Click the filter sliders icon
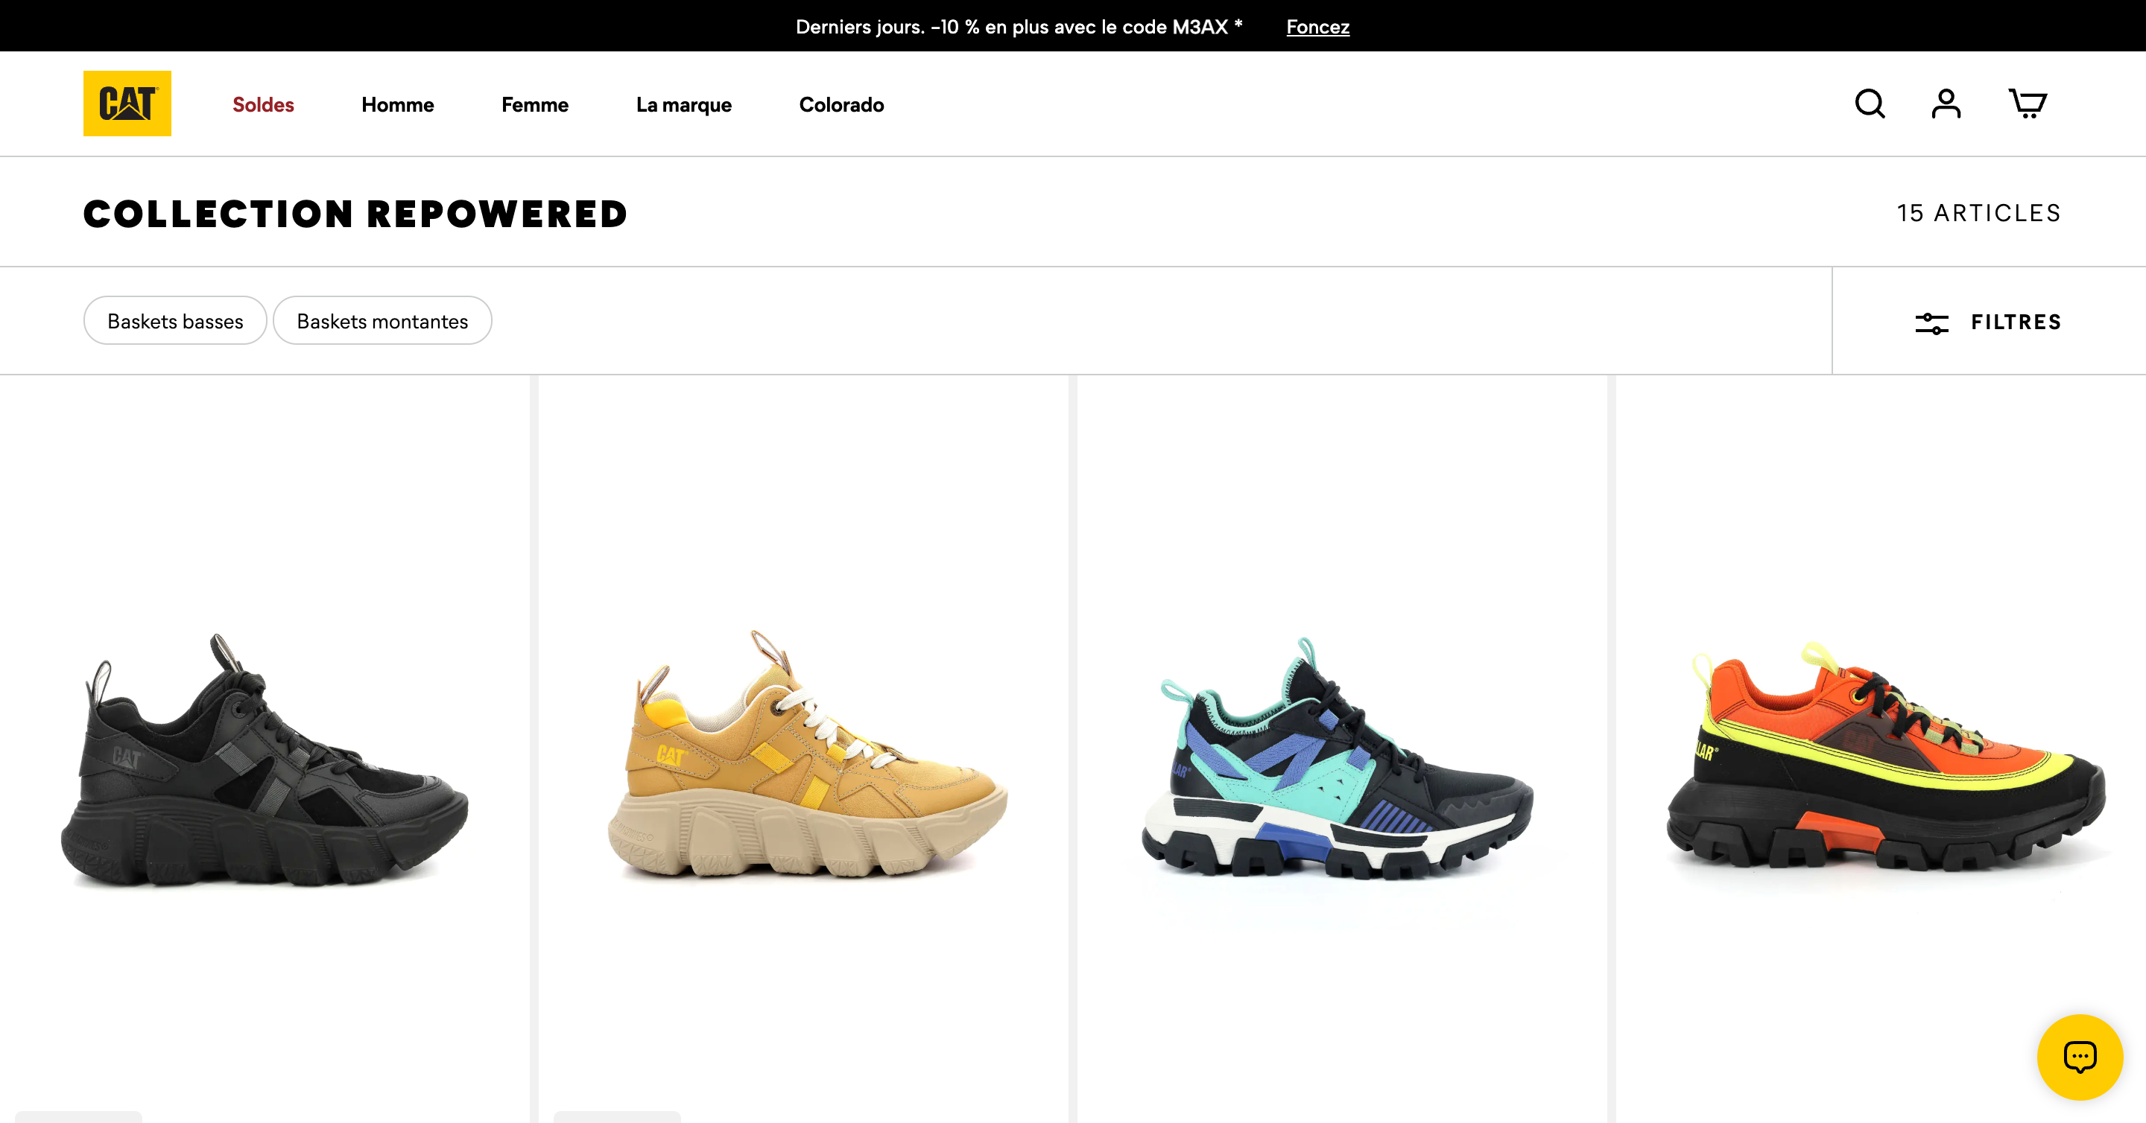Image resolution: width=2146 pixels, height=1123 pixels. (x=1931, y=323)
